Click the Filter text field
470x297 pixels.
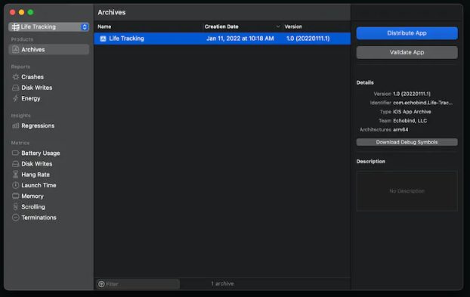(x=138, y=284)
